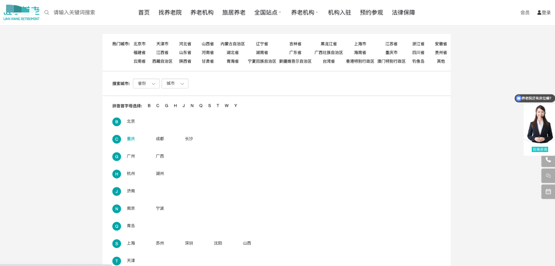
Task: Click the 会员 member link
Action: tap(525, 12)
